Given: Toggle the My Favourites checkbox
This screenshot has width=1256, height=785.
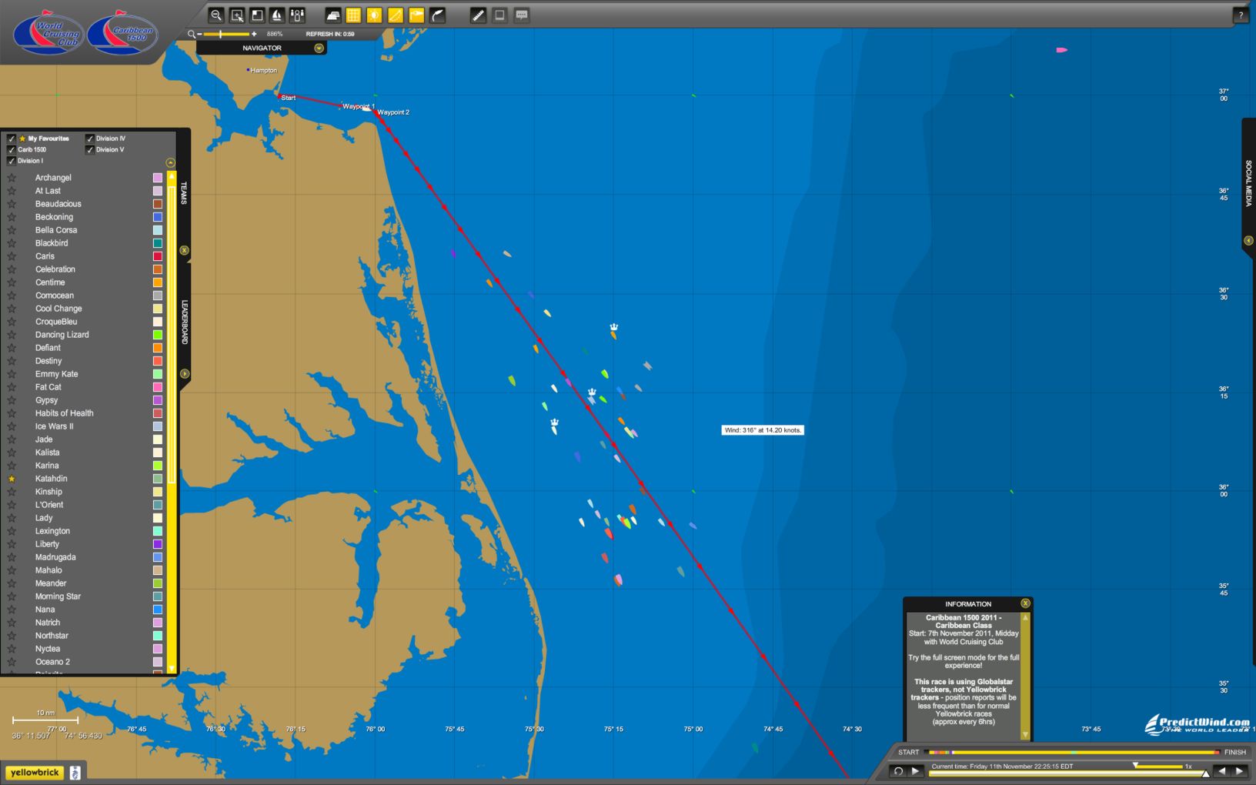Looking at the screenshot, I should tap(12, 139).
